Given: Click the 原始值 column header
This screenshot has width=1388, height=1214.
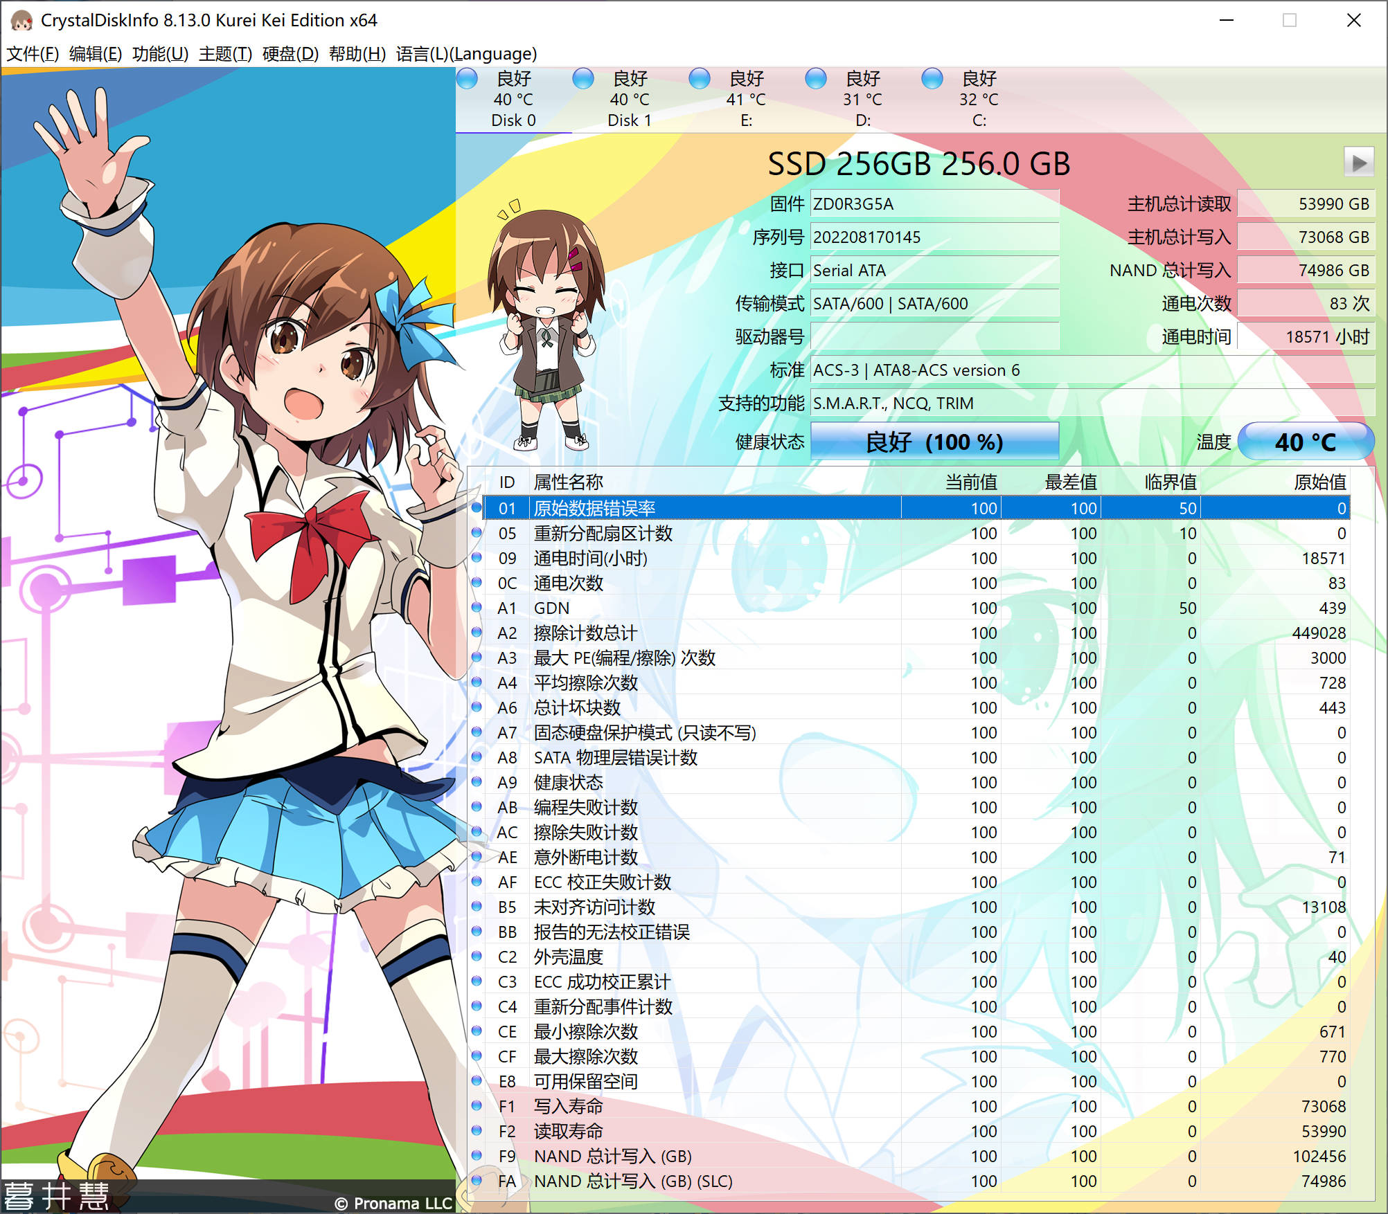Looking at the screenshot, I should (1274, 482).
